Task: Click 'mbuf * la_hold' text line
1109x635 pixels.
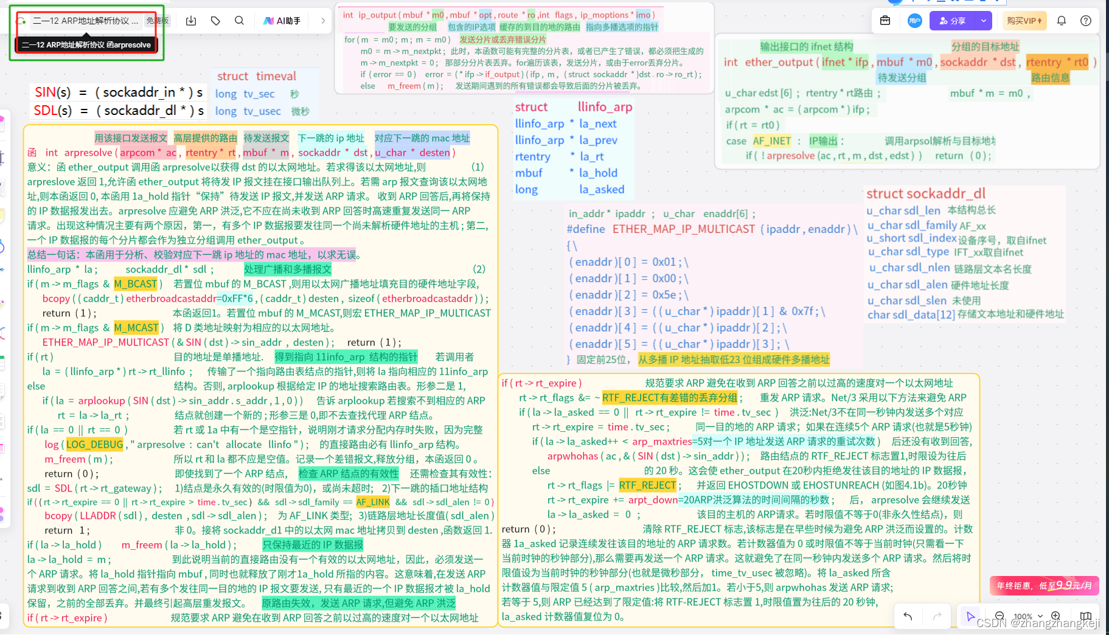Action: 566,173
